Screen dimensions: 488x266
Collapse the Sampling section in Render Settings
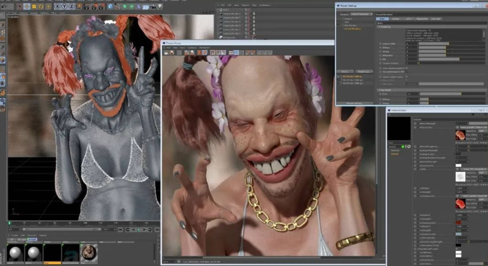pos(380,27)
